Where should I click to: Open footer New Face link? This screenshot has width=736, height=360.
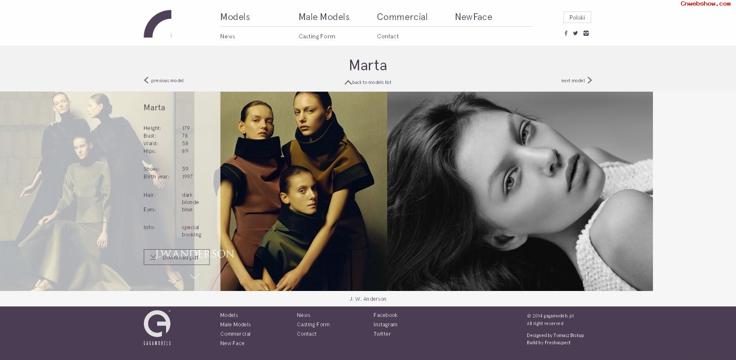click(233, 343)
